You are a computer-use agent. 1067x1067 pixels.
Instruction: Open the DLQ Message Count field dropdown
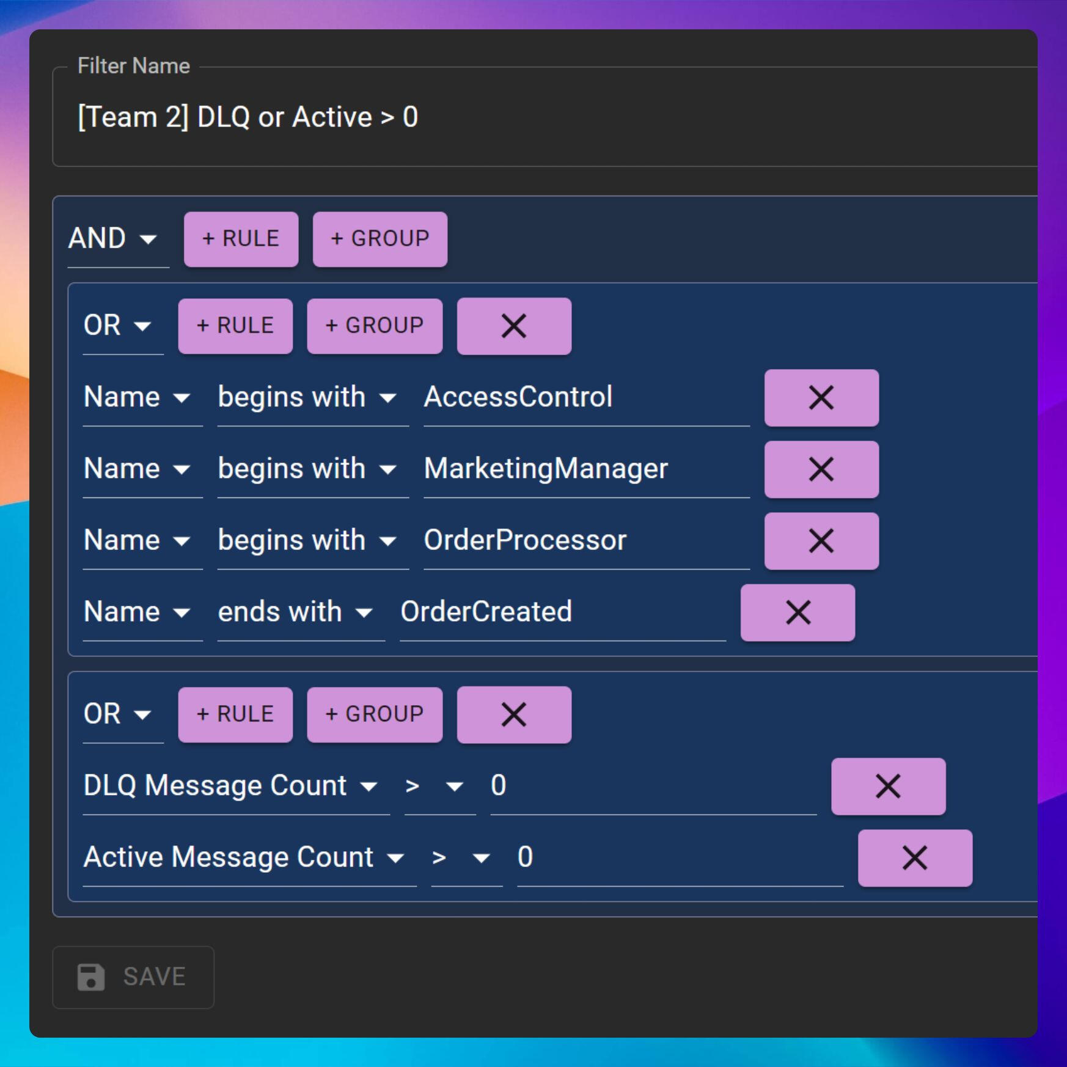click(235, 786)
